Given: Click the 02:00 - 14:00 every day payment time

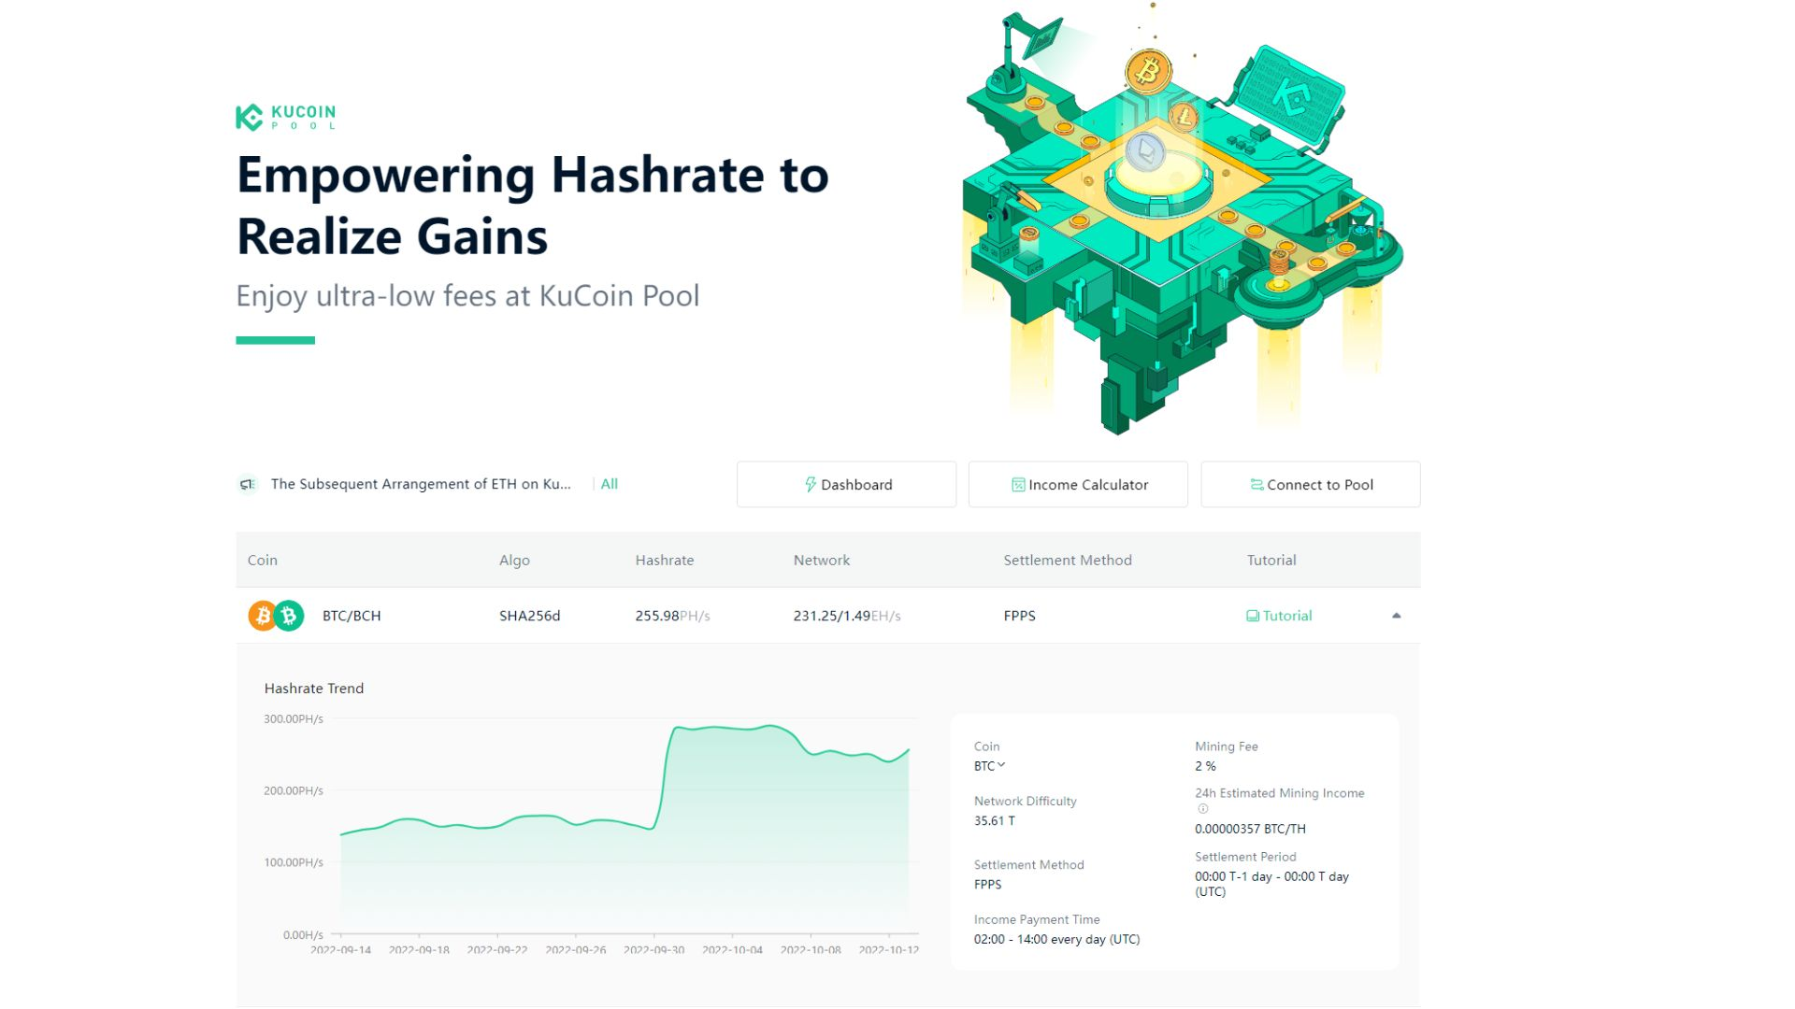Looking at the screenshot, I should pyautogui.click(x=1056, y=940).
